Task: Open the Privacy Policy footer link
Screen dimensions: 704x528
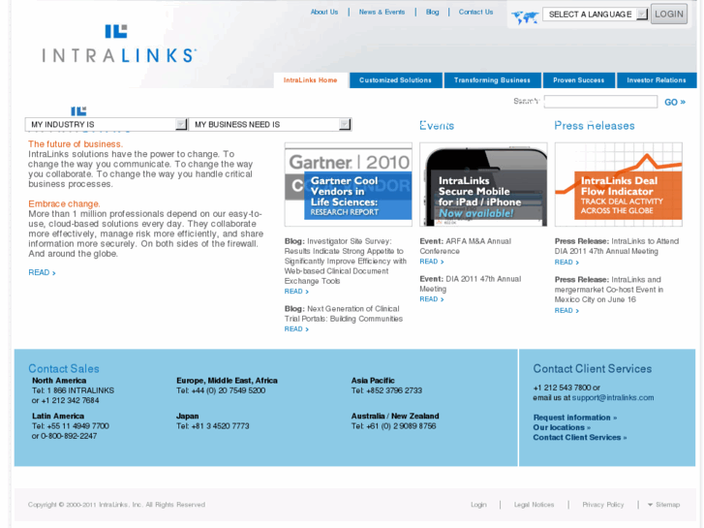Action: pyautogui.click(x=603, y=505)
